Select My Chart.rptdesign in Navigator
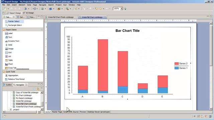Screen dimensions: 214x120 (x=24, y=95)
